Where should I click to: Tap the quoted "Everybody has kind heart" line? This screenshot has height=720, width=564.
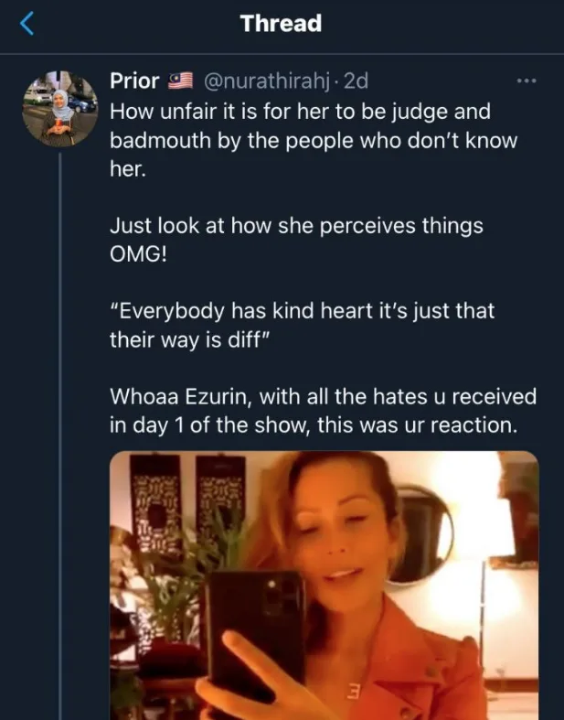tap(303, 310)
